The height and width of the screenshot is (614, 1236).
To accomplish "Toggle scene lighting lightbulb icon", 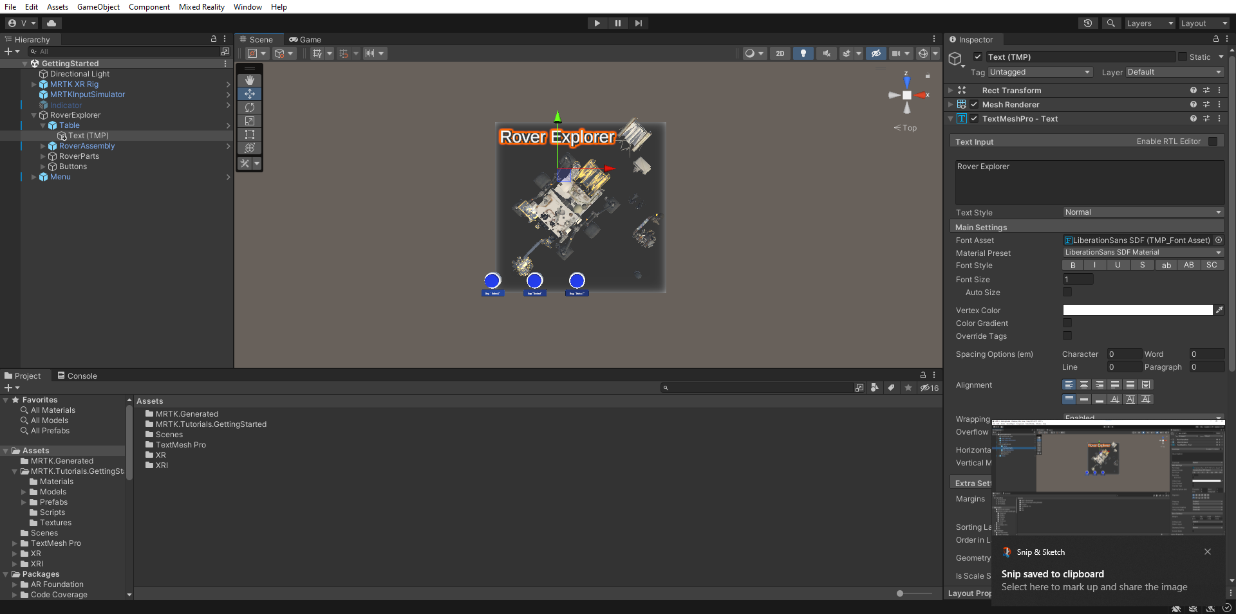I will click(x=803, y=53).
